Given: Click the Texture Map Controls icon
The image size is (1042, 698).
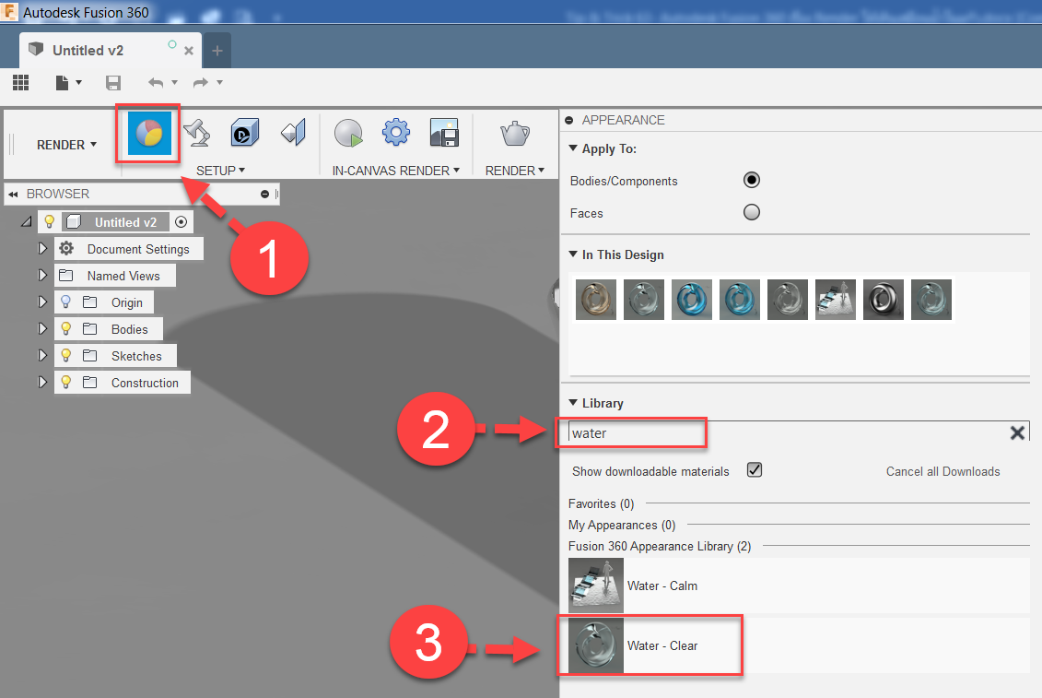Looking at the screenshot, I should click(292, 134).
